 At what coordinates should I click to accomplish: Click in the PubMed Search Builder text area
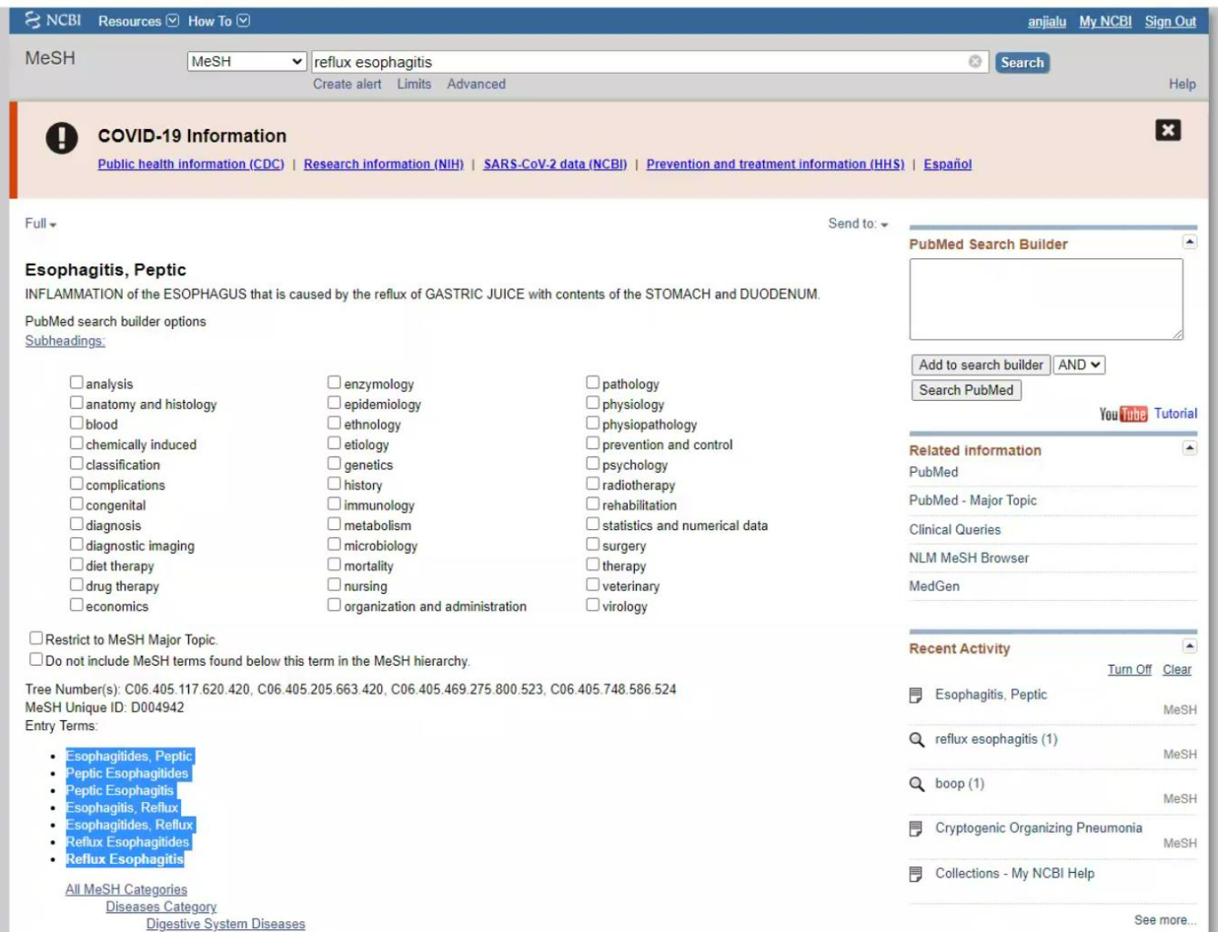(1046, 299)
